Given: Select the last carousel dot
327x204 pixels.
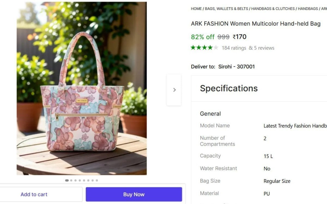Looking at the screenshot, I should click(97, 180).
